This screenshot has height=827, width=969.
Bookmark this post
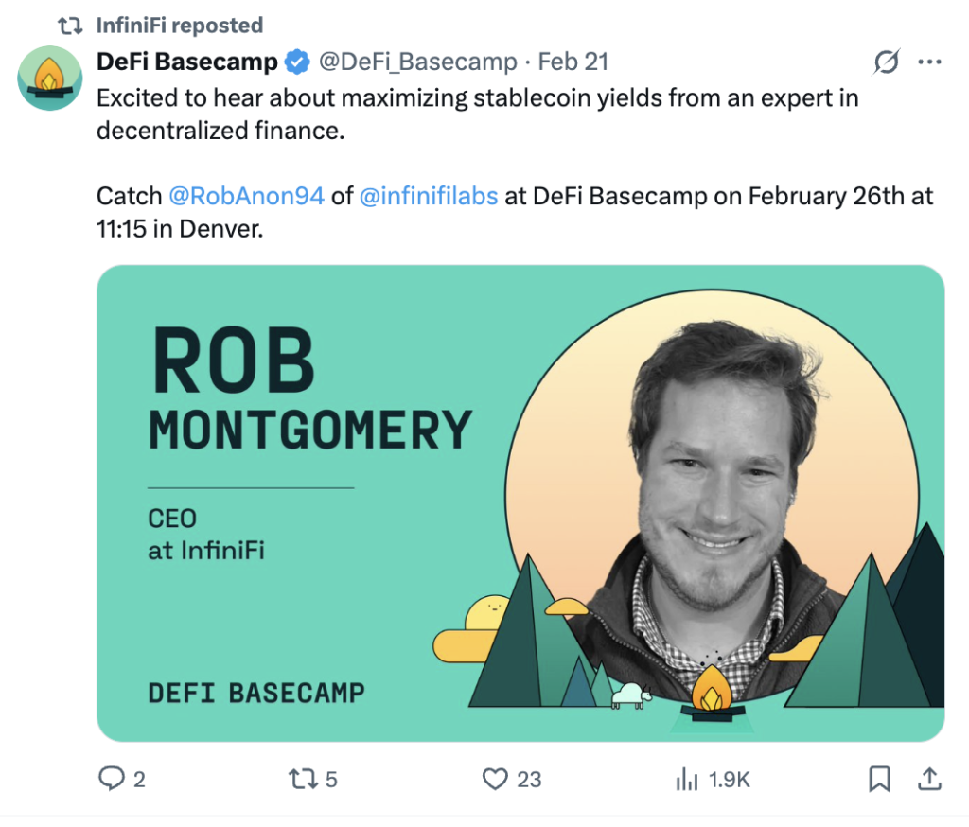[879, 779]
